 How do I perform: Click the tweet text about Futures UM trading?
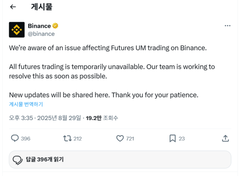[108, 48]
